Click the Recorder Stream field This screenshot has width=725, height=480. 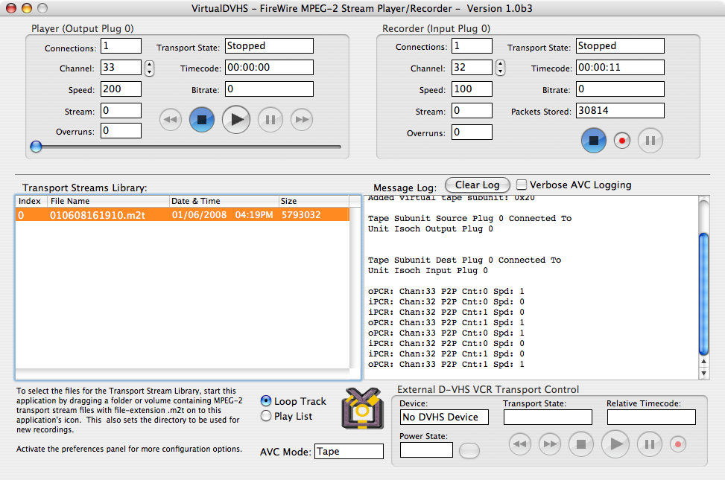pyautogui.click(x=472, y=110)
